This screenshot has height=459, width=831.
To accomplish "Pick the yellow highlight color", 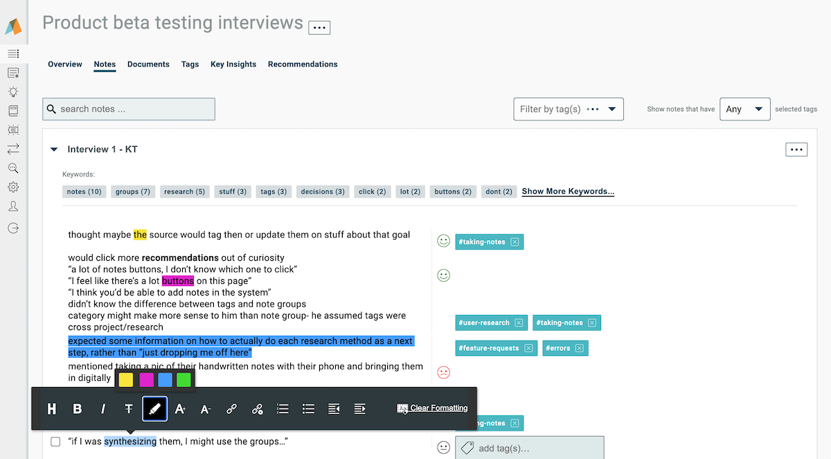I will 126,379.
